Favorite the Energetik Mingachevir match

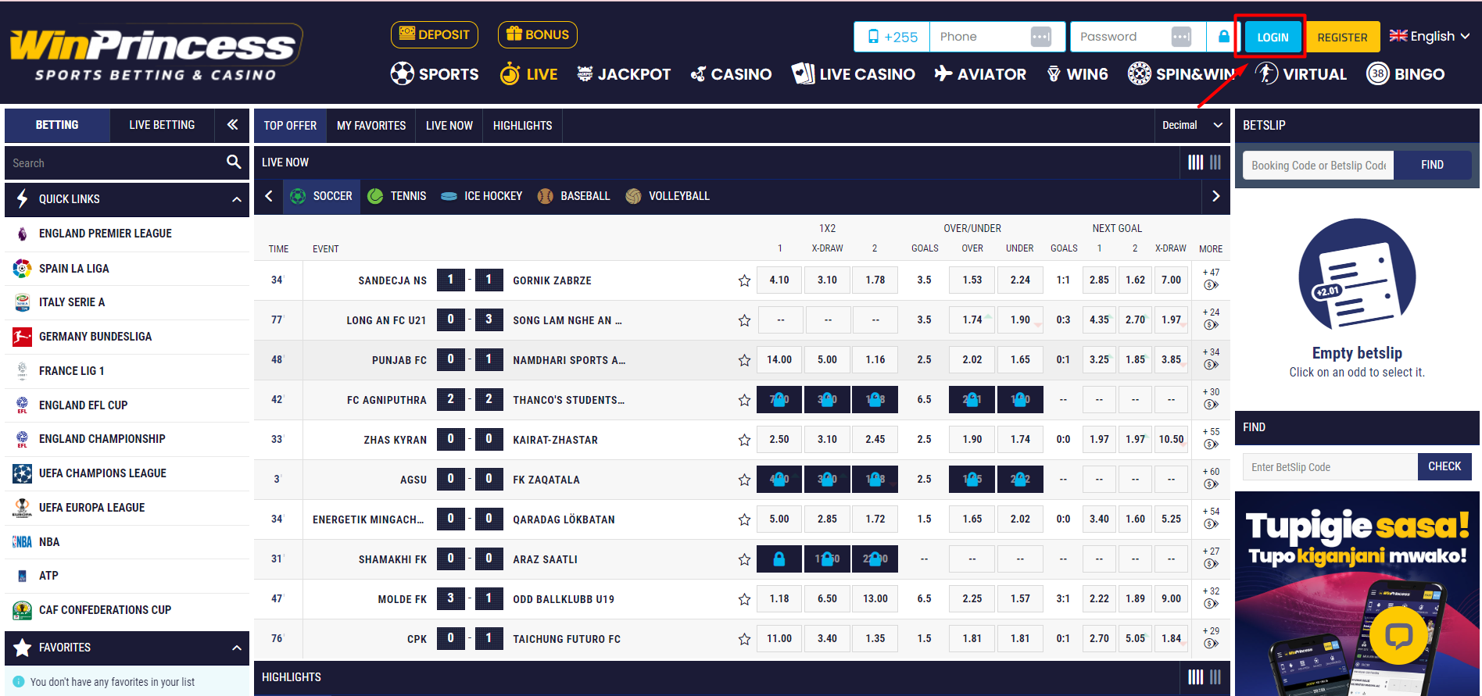pyautogui.click(x=744, y=519)
